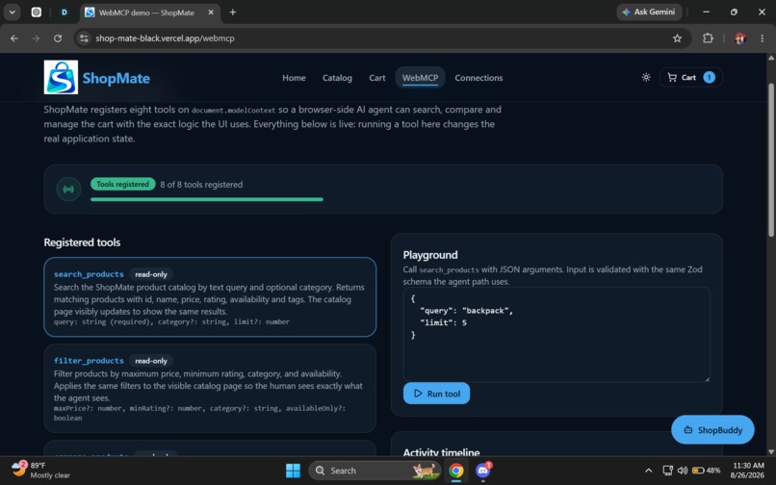Click the browser forward arrow
The height and width of the screenshot is (485, 776).
pos(36,38)
